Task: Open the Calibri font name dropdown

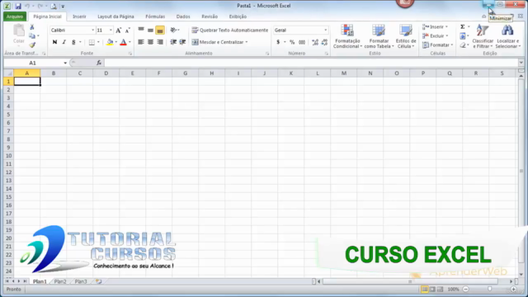Action: coord(93,31)
